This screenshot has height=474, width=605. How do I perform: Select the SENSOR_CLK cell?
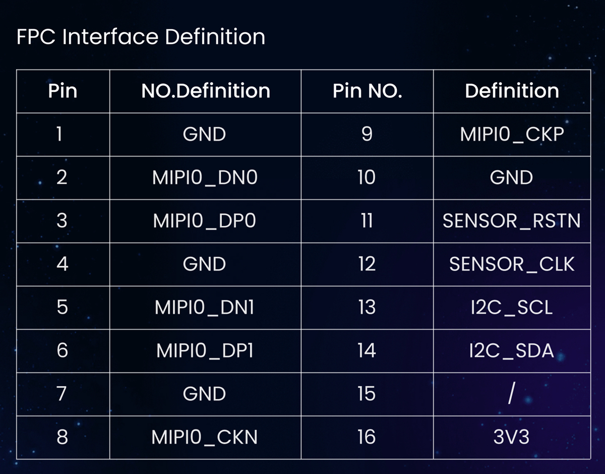coord(511,264)
